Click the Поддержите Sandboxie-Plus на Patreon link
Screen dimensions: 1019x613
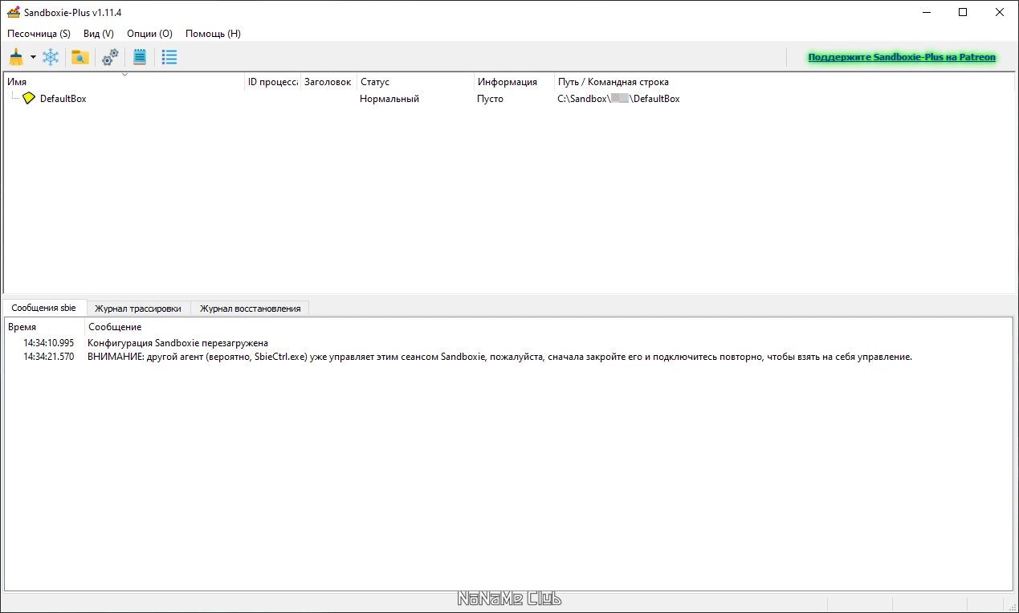tap(902, 57)
